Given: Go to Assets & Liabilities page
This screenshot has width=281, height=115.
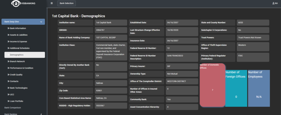Looking at the screenshot, I should click(x=19, y=35).
